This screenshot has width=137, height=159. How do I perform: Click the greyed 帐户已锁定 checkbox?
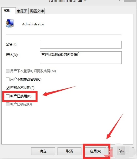click(x=8, y=104)
